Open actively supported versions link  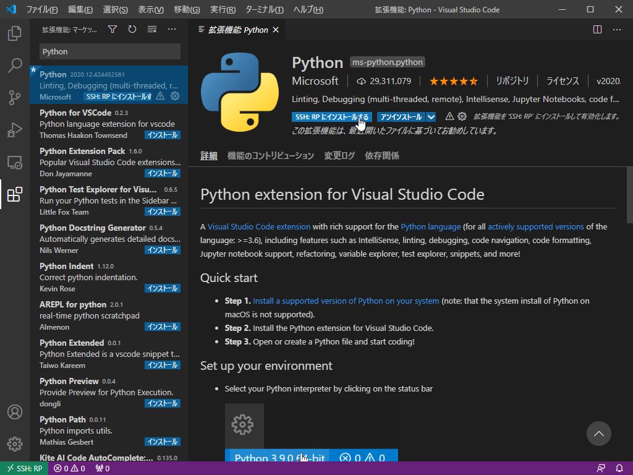tap(536, 226)
